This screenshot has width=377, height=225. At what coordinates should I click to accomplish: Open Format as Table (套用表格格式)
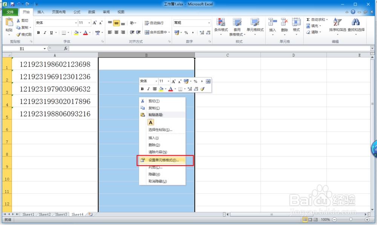[x=237, y=27]
